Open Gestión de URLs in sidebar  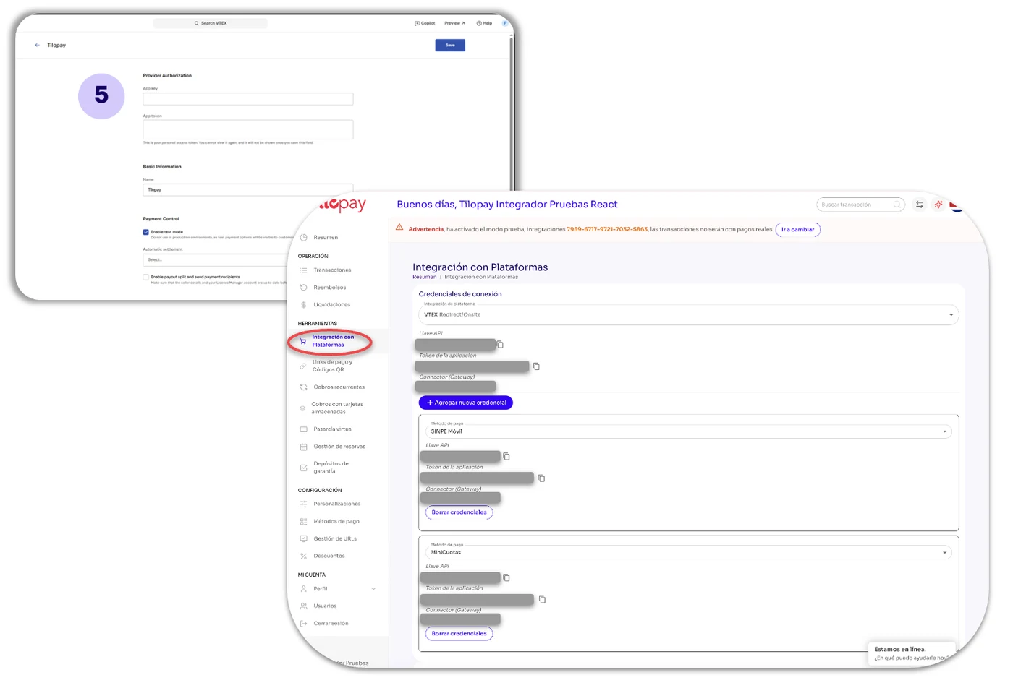tap(335, 539)
